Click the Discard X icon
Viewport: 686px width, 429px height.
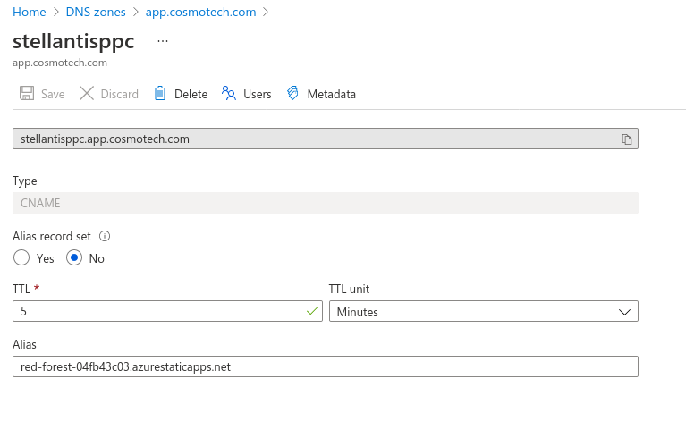[87, 94]
